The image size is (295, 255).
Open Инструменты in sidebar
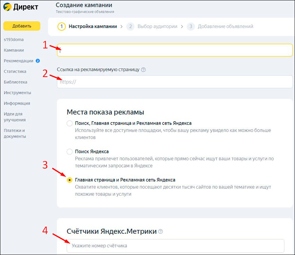pyautogui.click(x=17, y=93)
